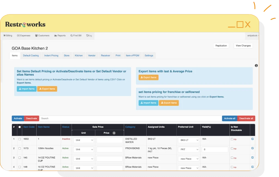Select the Find Bill search icon
The width and height of the screenshot is (279, 177).
[x=71, y=36]
